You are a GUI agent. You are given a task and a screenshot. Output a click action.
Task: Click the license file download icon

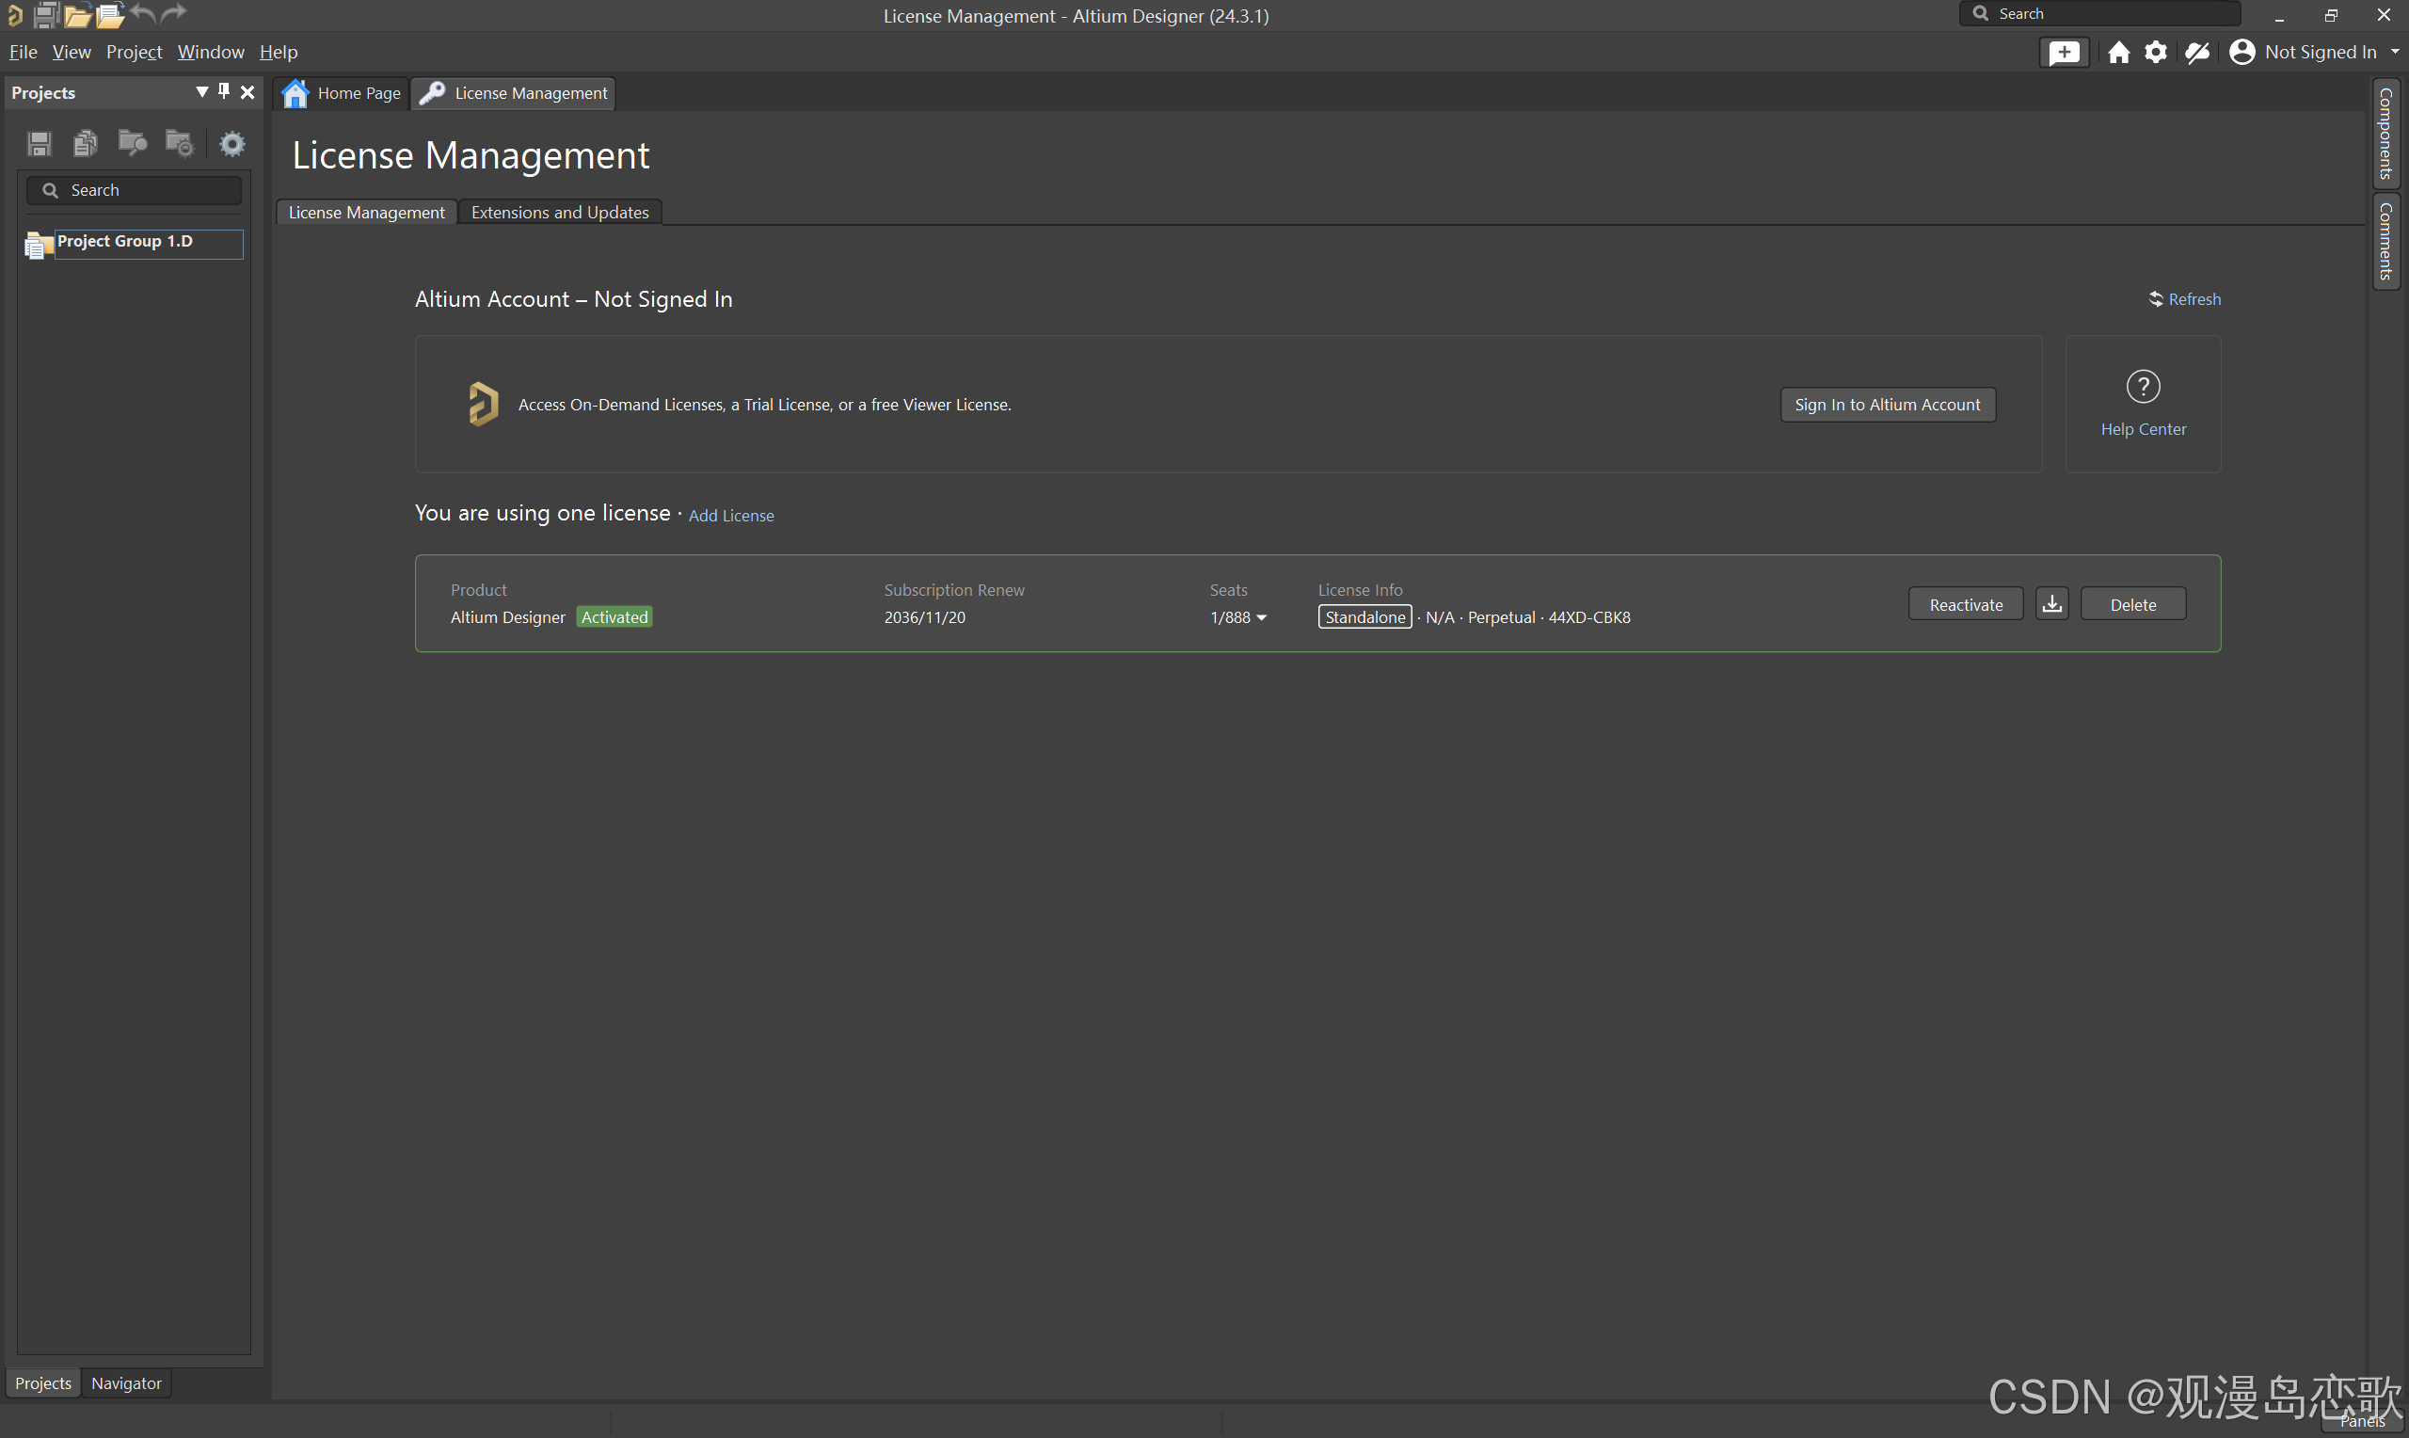coord(2051,603)
